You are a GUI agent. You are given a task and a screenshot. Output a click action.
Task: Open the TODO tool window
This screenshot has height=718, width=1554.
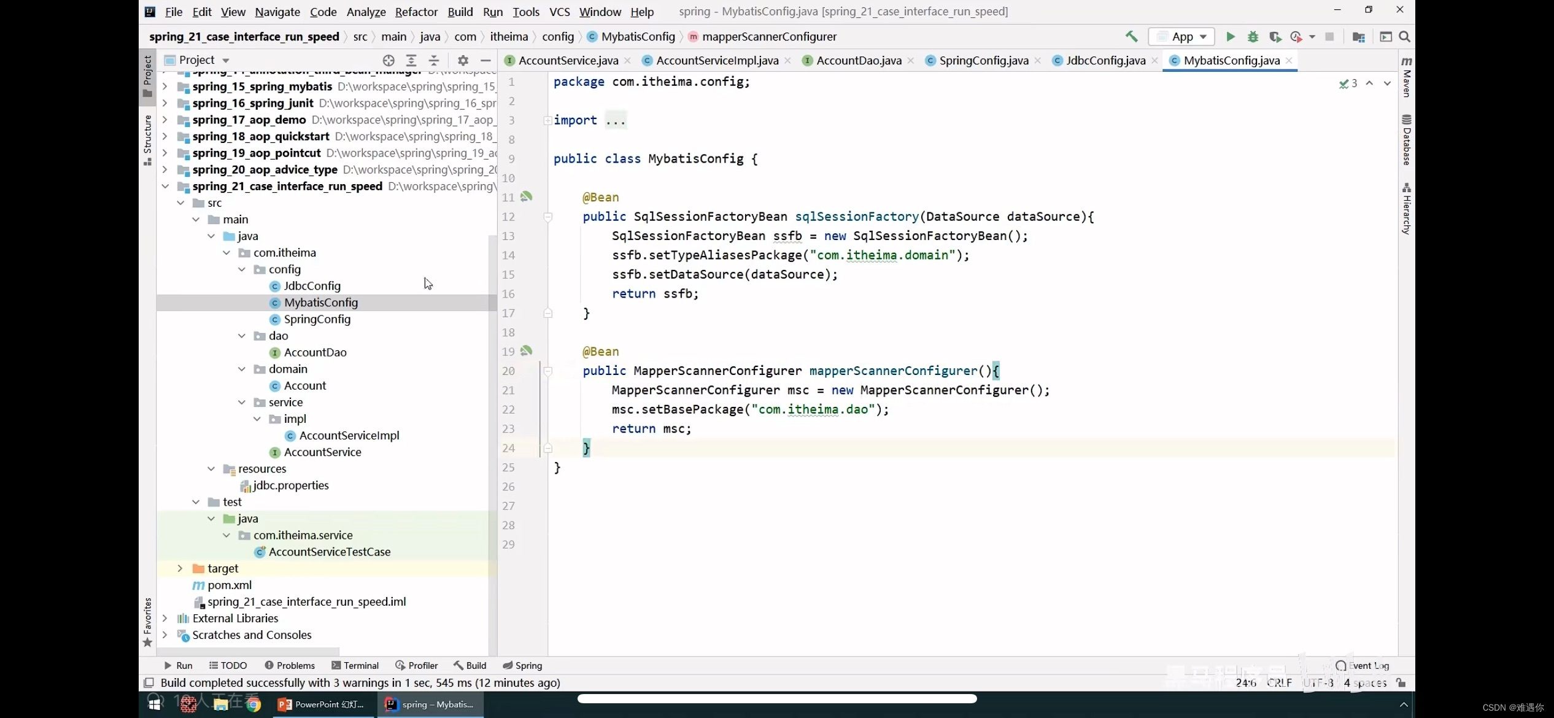click(x=228, y=665)
